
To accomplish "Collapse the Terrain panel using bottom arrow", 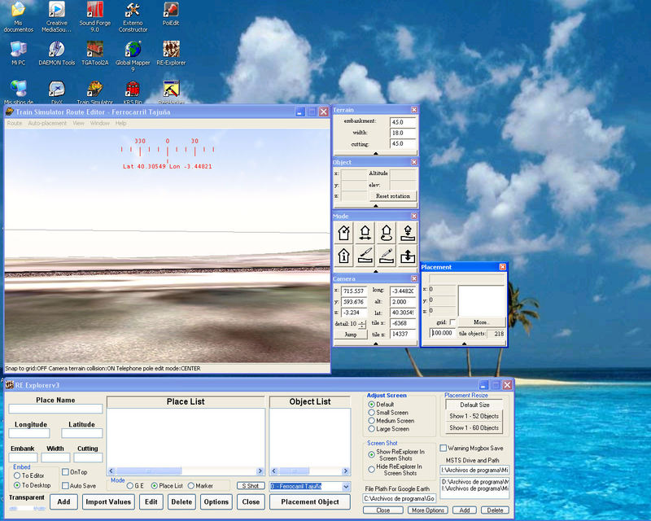I will 375,152.
